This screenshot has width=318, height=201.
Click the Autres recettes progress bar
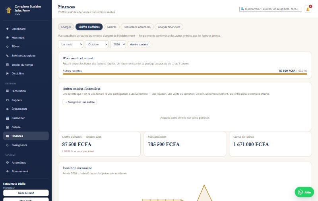click(185, 74)
